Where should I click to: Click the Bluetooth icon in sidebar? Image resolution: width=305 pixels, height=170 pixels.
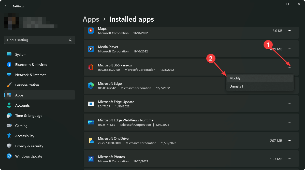tap(9, 64)
